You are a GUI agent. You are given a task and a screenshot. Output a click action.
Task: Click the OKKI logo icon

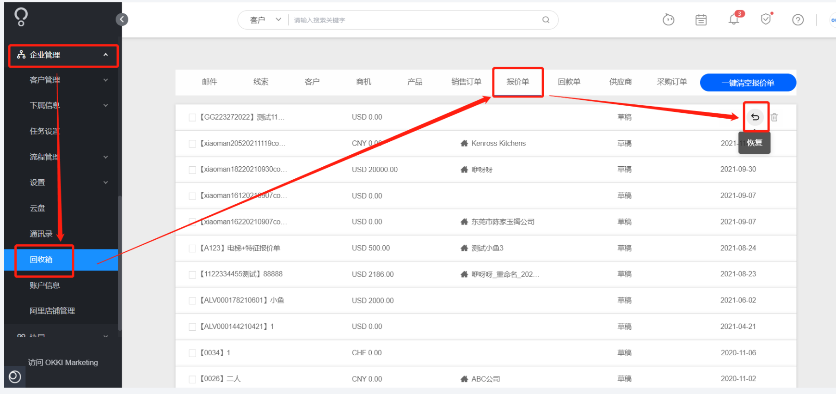pyautogui.click(x=21, y=17)
